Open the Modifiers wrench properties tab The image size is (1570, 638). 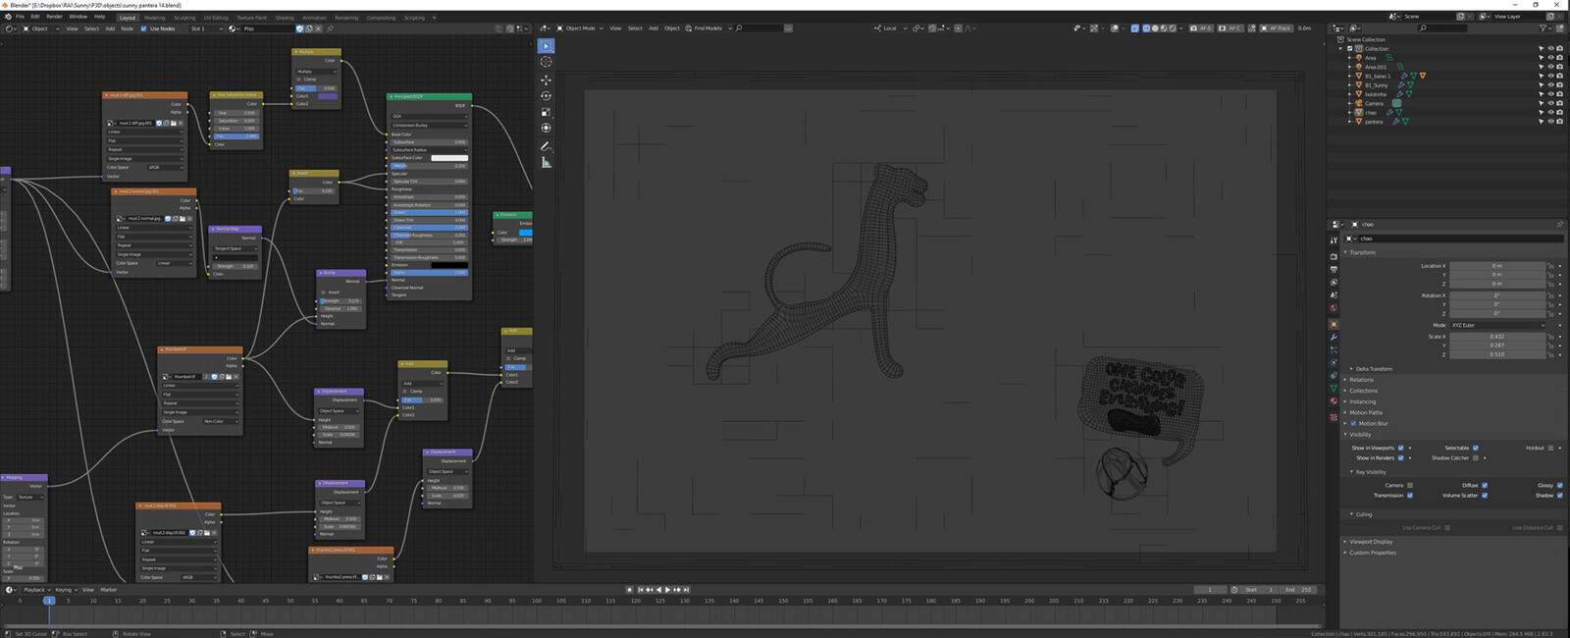(x=1334, y=337)
